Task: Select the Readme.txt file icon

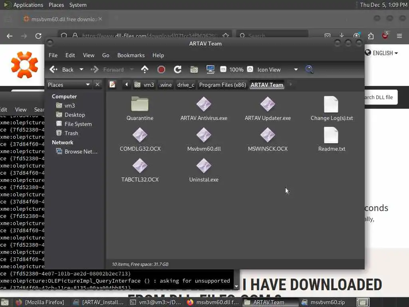Action: click(x=331, y=135)
